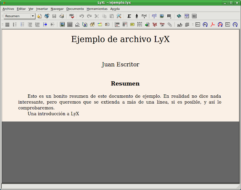
Task: Open the Editar menu
Action: click(x=21, y=9)
